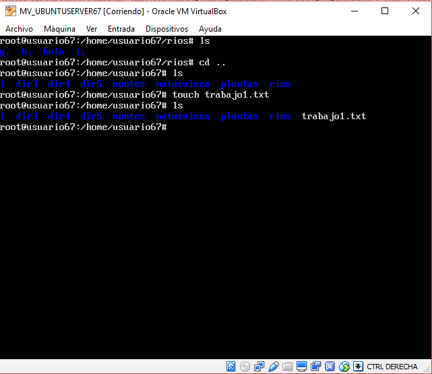
Task: Click the CTRL DERECHA host key label
Action: point(392,366)
